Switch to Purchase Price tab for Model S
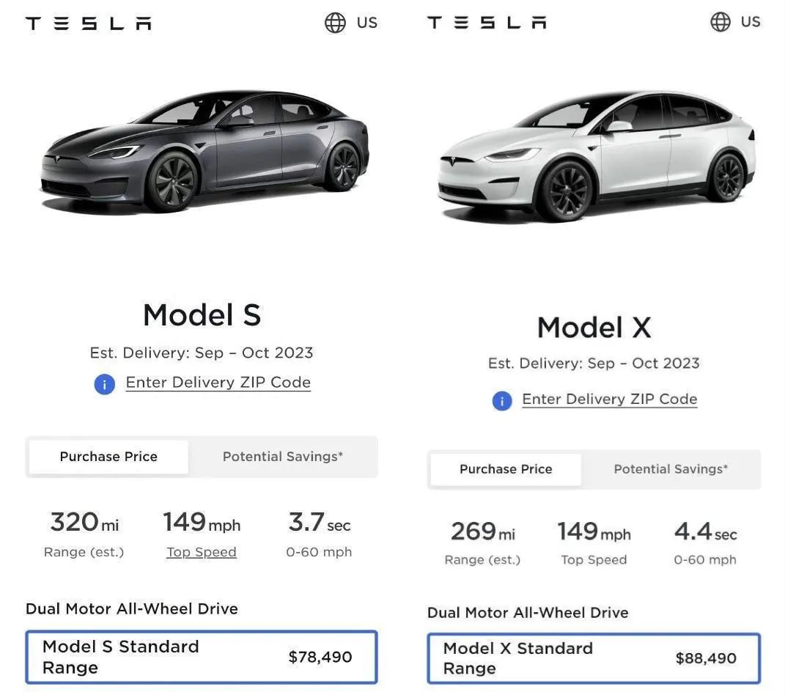785x692 pixels. [108, 457]
